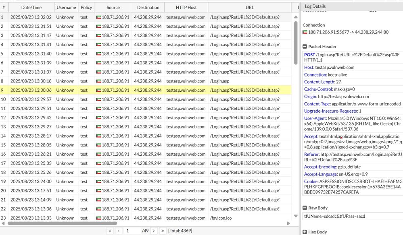This screenshot has height=235, width=403.
Task: Click the vertical scrollbar thumb of log table
Action: tap(296, 43)
